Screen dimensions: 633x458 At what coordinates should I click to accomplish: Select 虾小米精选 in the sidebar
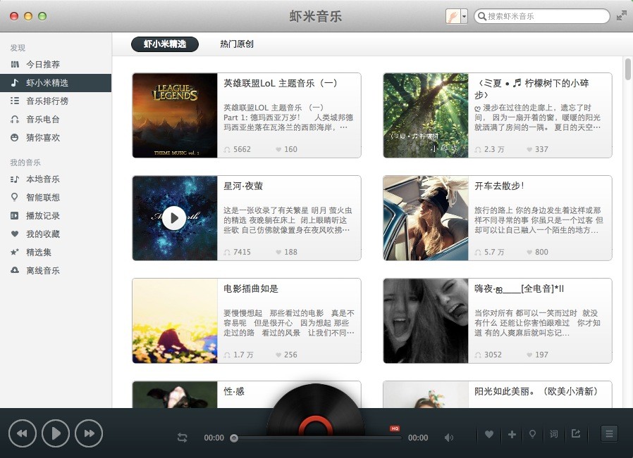56,82
